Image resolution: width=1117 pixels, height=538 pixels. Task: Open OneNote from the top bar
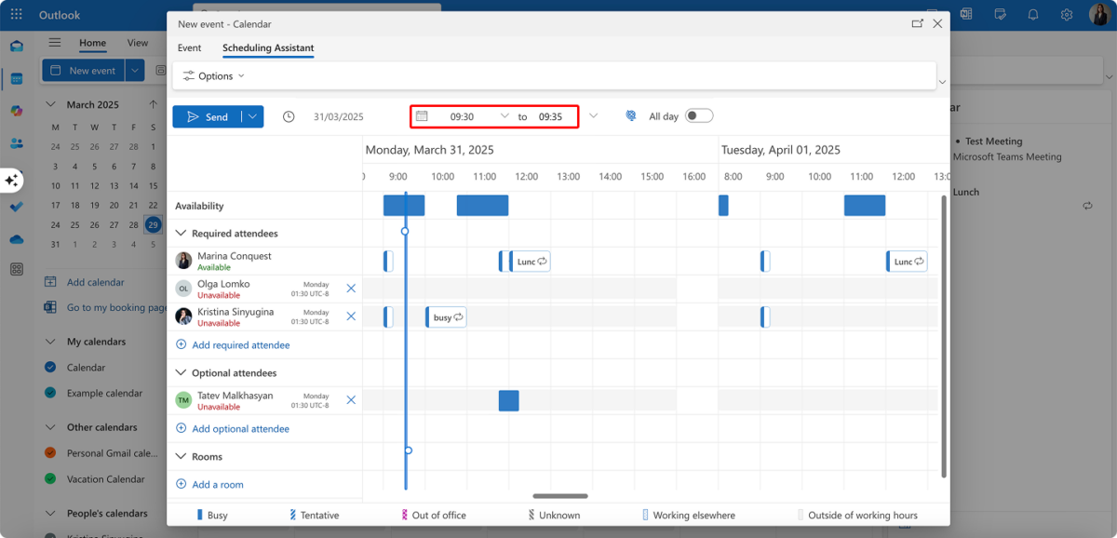click(x=966, y=14)
